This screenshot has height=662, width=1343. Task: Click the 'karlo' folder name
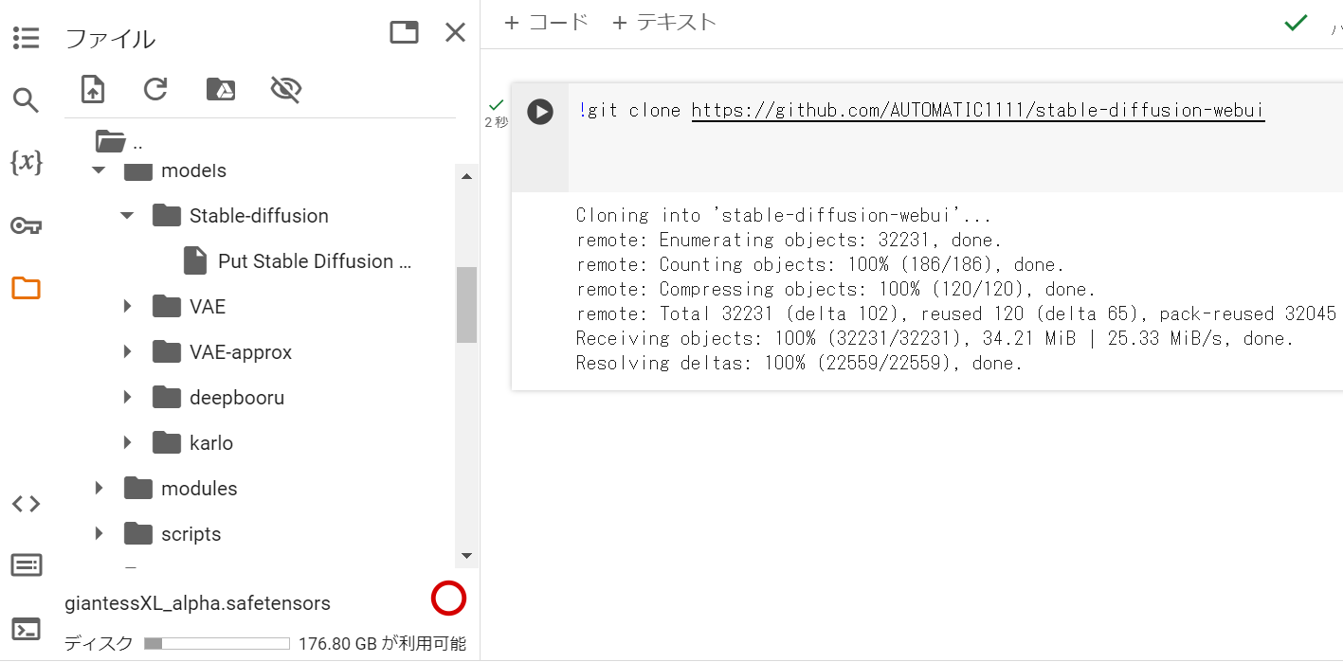tap(211, 443)
